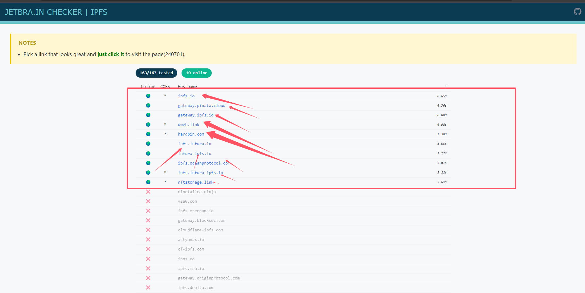Select the ipns.co hostname text
Viewport: 585px width, 293px height.
[186, 259]
